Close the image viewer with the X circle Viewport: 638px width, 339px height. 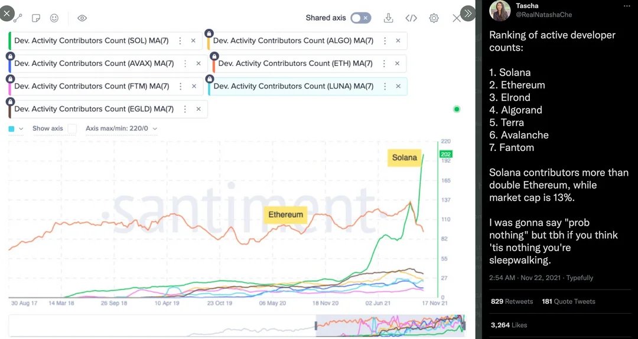click(6, 14)
